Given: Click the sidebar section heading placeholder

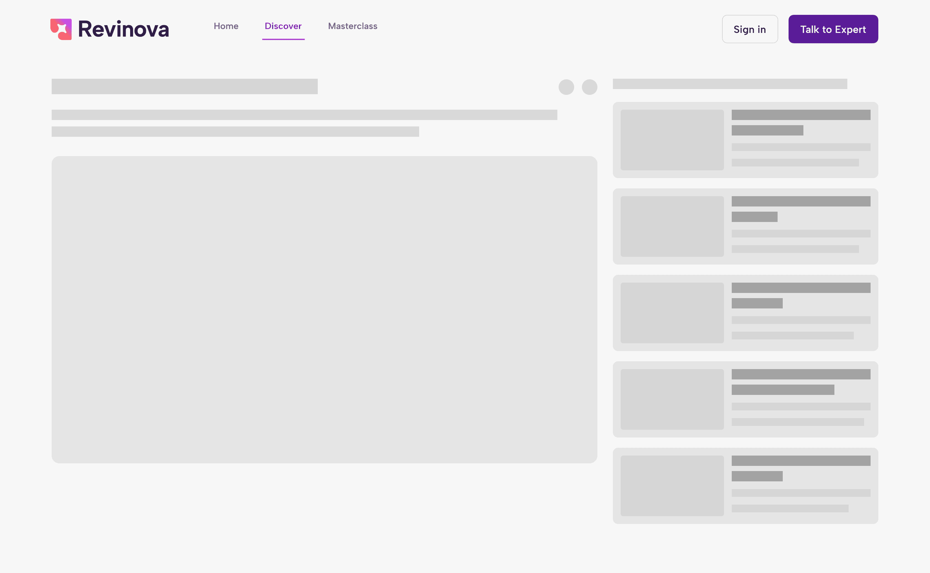Looking at the screenshot, I should [730, 84].
